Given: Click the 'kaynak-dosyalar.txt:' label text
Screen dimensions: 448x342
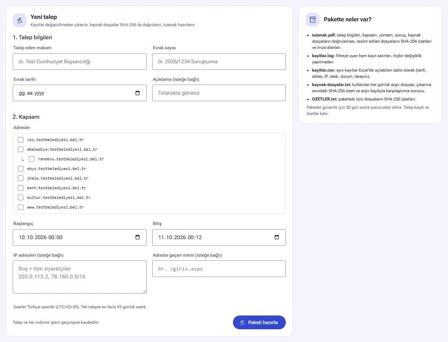Looking at the screenshot, I should pyautogui.click(x=332, y=85).
